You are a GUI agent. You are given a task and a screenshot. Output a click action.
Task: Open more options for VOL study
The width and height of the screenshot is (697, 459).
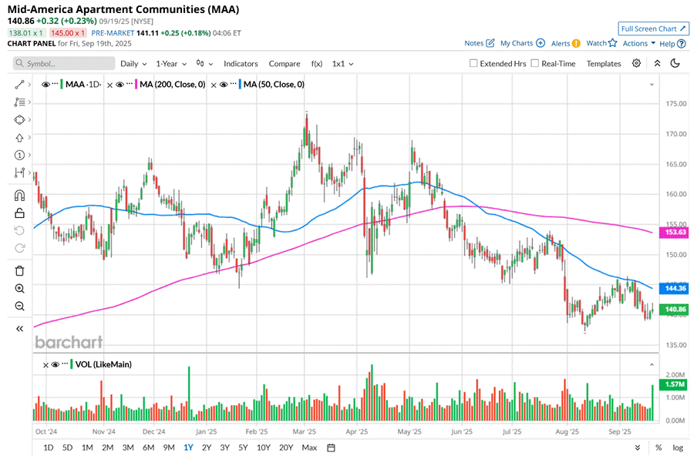tap(65, 364)
